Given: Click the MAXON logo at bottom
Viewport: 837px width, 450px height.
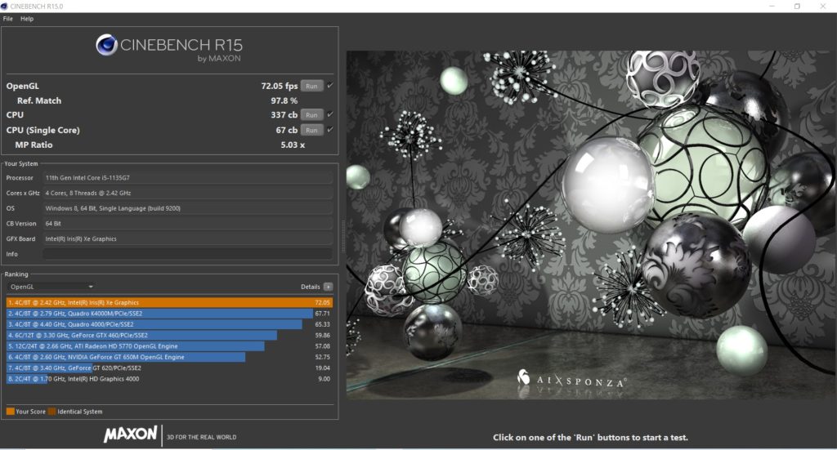Looking at the screenshot, I should 131,434.
